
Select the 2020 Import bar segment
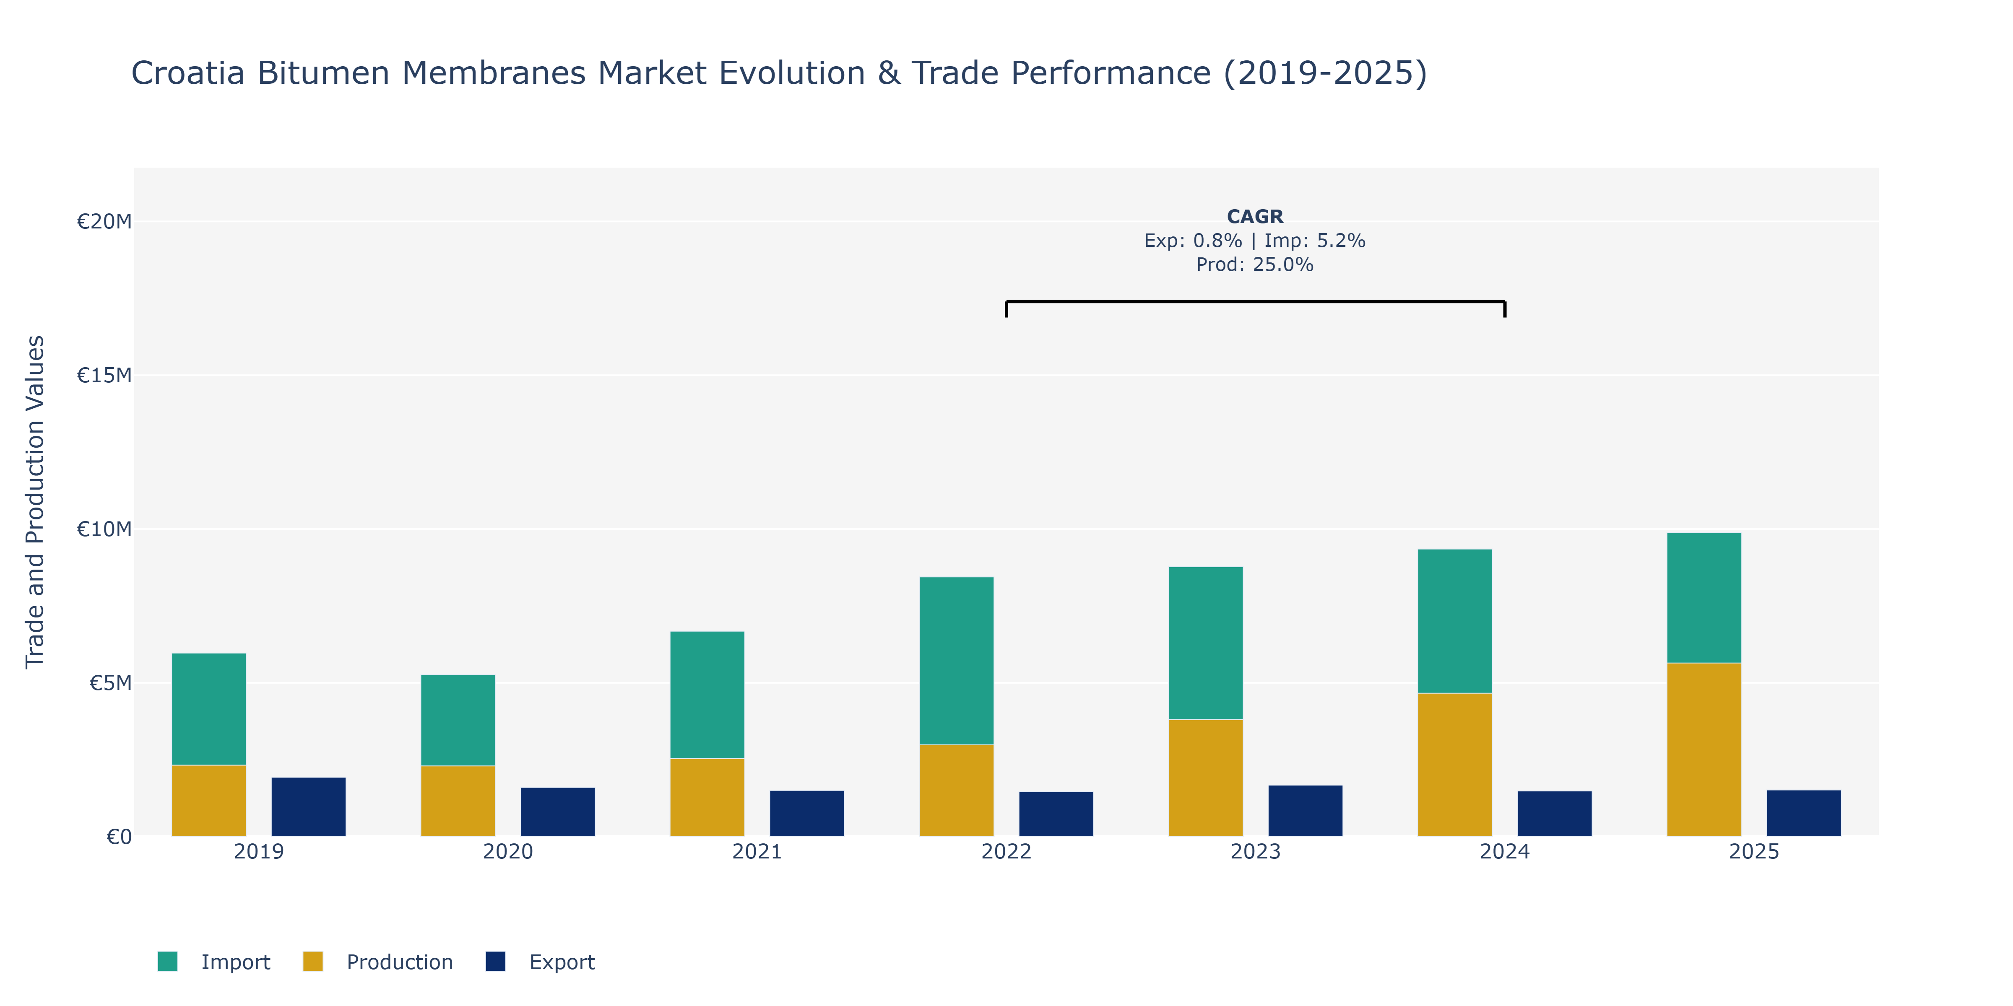[x=458, y=721]
